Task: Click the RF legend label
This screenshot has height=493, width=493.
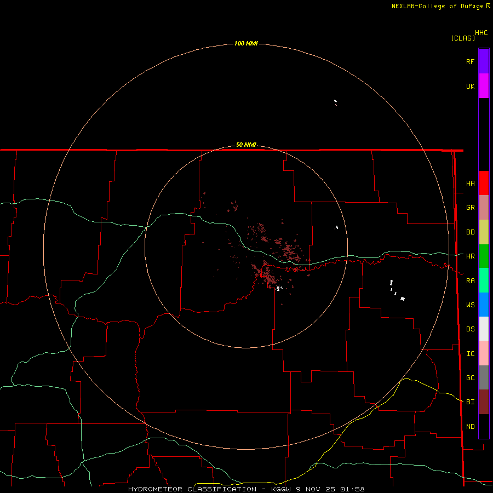Action: coord(470,61)
